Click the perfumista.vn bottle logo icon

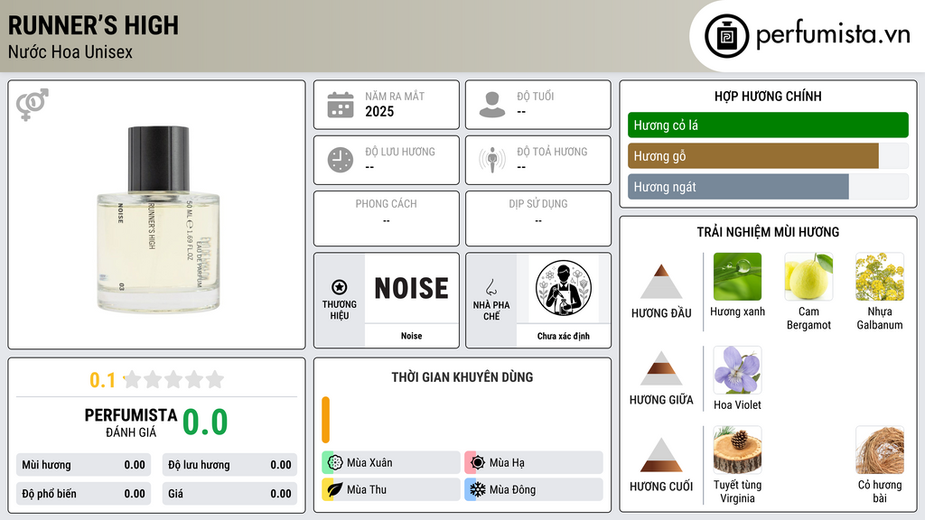click(726, 36)
